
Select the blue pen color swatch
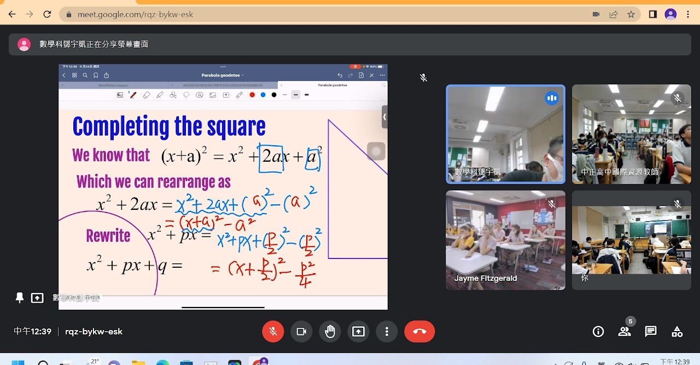point(263,95)
